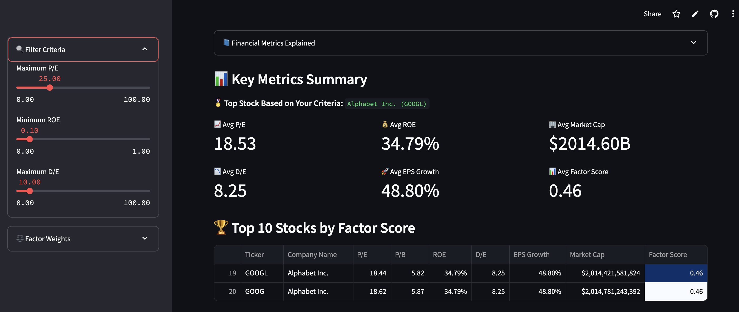Click the bar chart icon beside Key Metrics Summary
This screenshot has width=739, height=312.
(x=221, y=79)
